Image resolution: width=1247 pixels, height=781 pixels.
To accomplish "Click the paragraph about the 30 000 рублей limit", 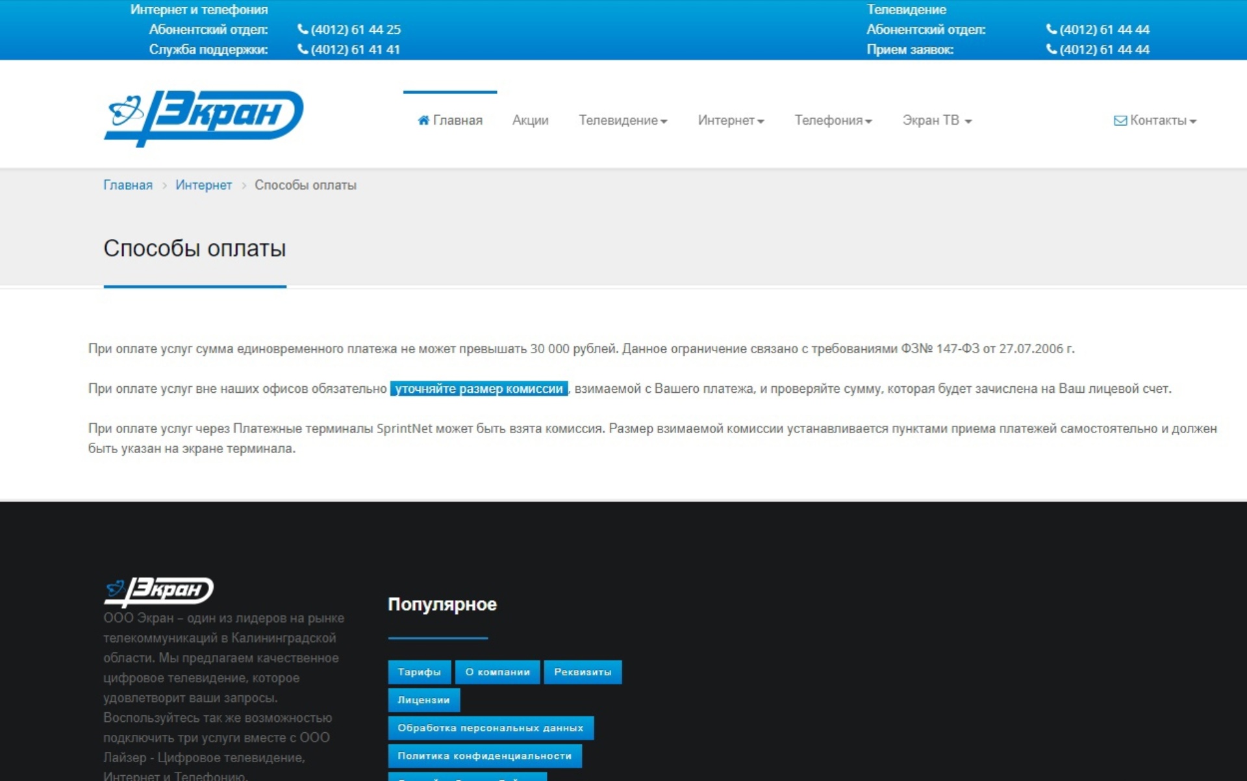I will 581,349.
